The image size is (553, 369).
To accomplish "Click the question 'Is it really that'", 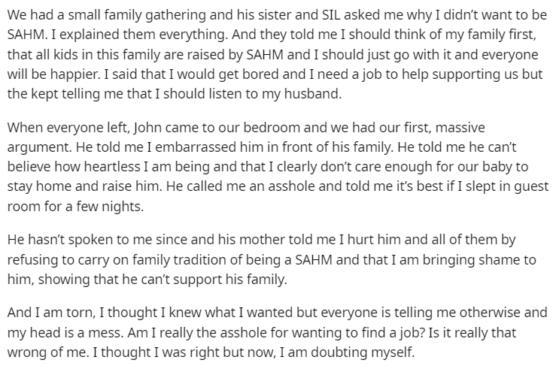I will [x=472, y=333].
